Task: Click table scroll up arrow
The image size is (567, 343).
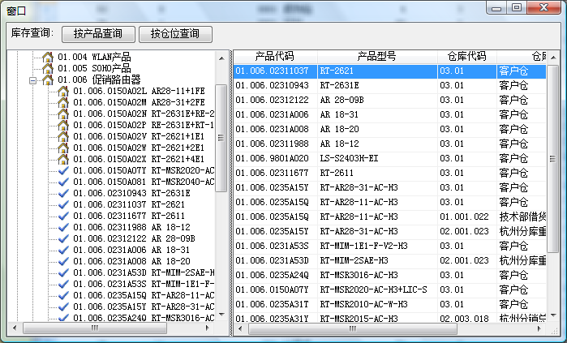Action: click(553, 58)
